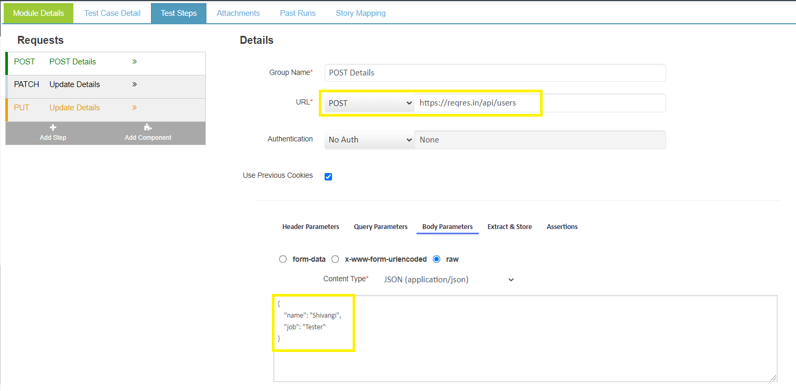Switch to the Module Details tab
Screen dimensions: 796x391
[x=39, y=13]
